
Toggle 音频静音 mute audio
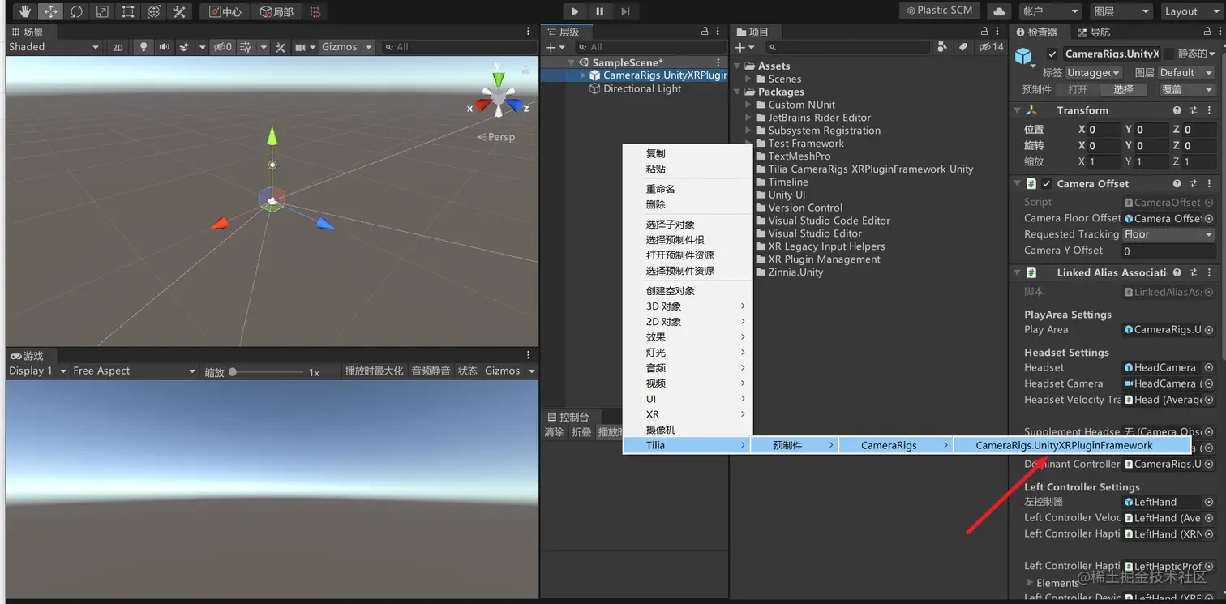[x=431, y=371]
